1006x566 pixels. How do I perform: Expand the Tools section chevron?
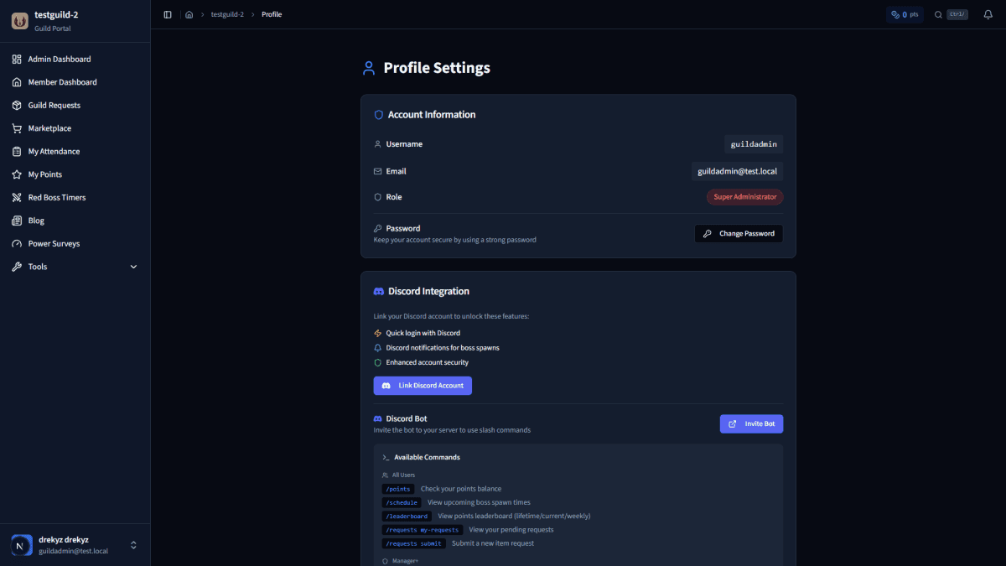(133, 266)
